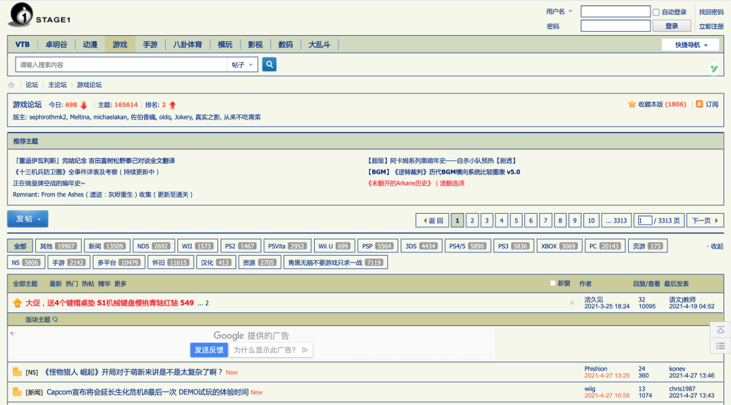Click the RSS subscribe icon

pos(699,104)
